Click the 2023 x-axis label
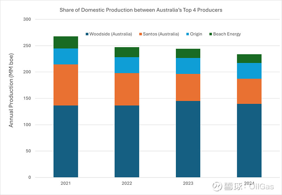Screen dimensions: 282x195 188,183
